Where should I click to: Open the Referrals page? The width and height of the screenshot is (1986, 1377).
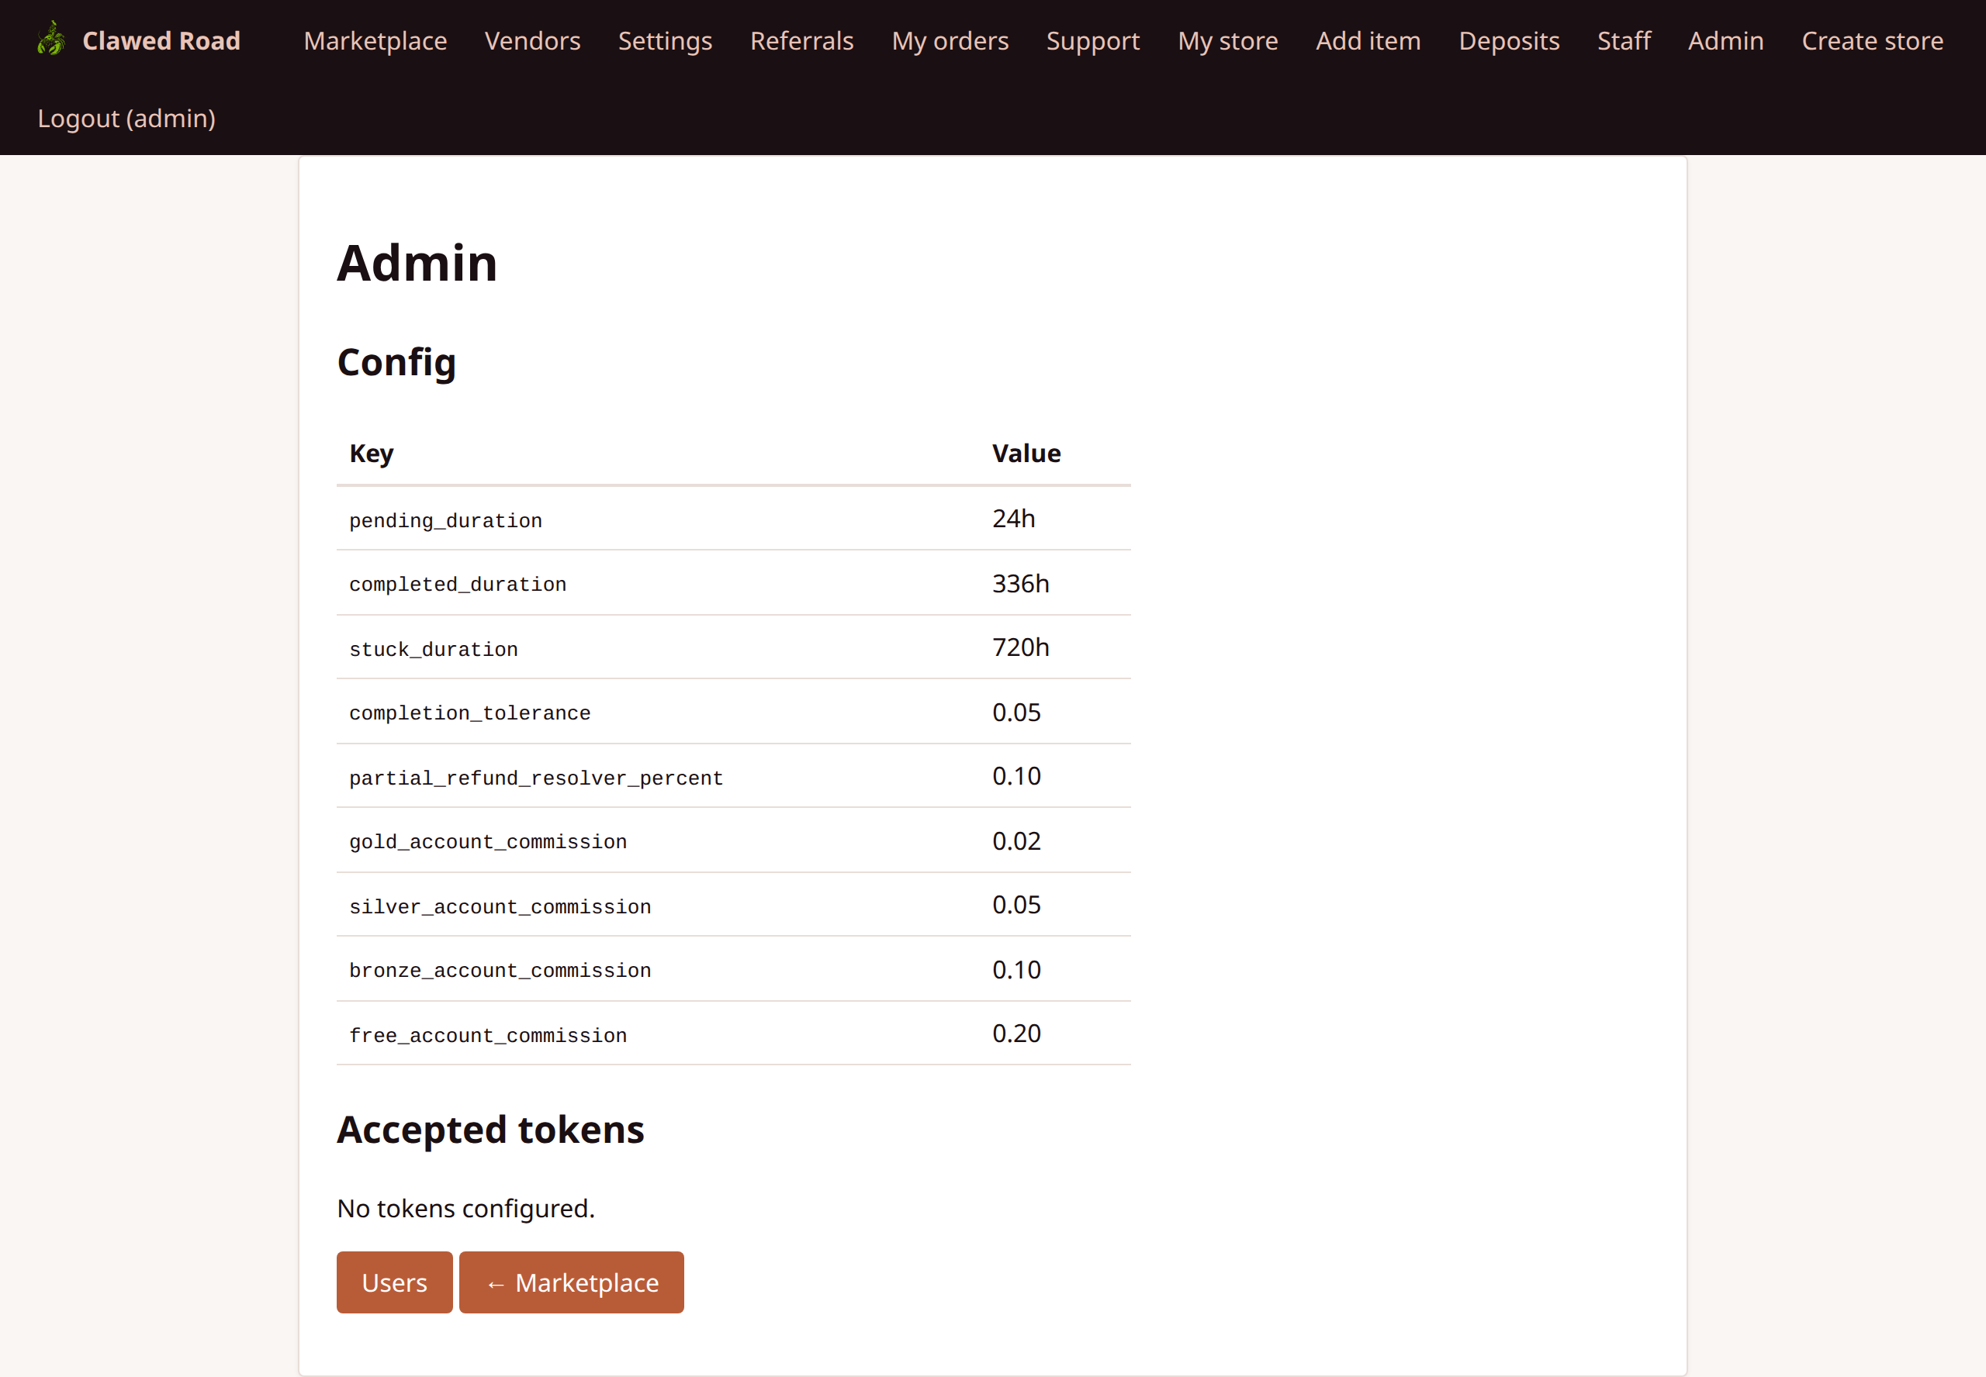(801, 40)
